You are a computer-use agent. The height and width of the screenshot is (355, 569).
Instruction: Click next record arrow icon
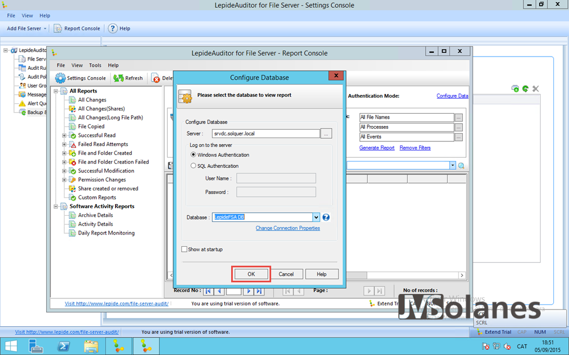248,291
